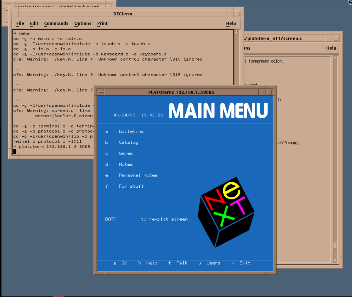Click the '# make' line in DECterm
Screen dimensions: 352x297
click(x=21, y=33)
